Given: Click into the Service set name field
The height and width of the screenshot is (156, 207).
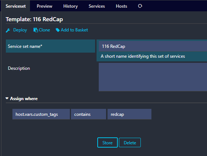Looking at the screenshot, I should (153, 46).
